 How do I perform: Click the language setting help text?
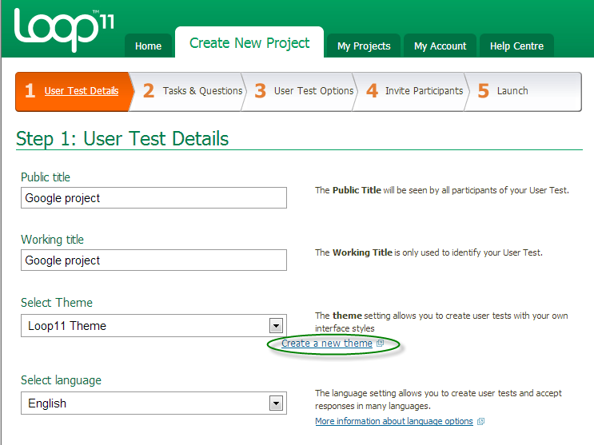438,399
